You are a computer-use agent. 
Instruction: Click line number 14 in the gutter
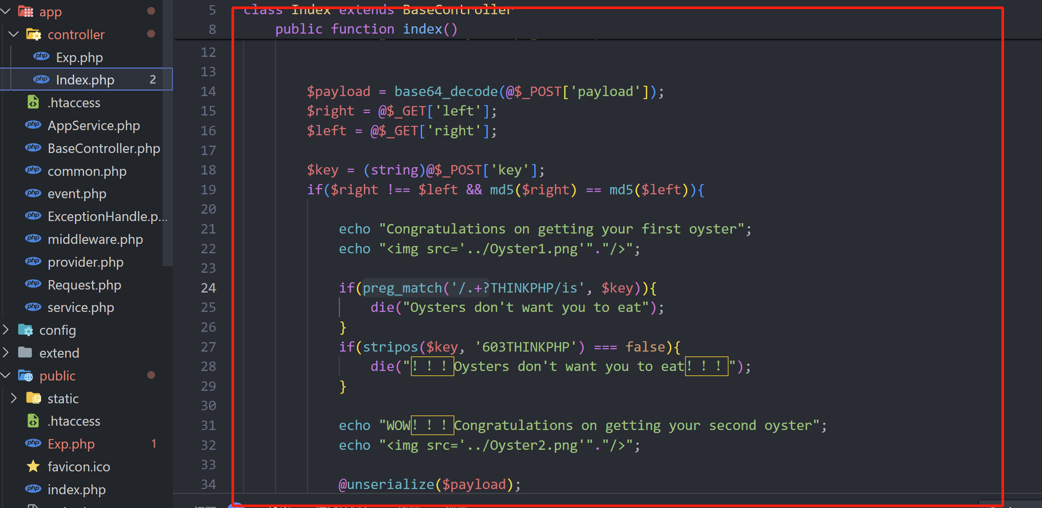tap(208, 91)
